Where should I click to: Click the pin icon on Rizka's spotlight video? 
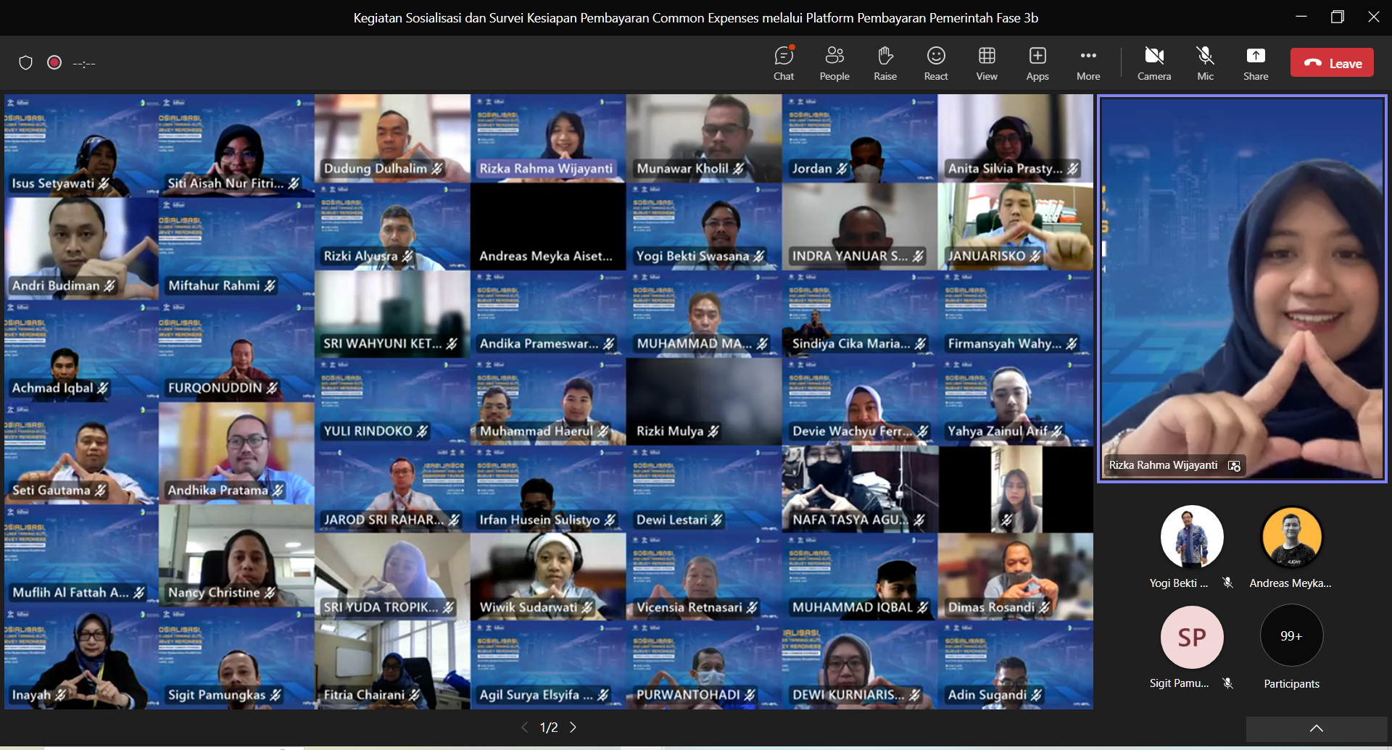[1234, 466]
